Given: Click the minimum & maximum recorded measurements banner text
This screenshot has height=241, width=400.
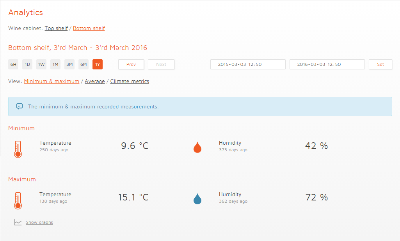Looking at the screenshot, I should coord(93,106).
